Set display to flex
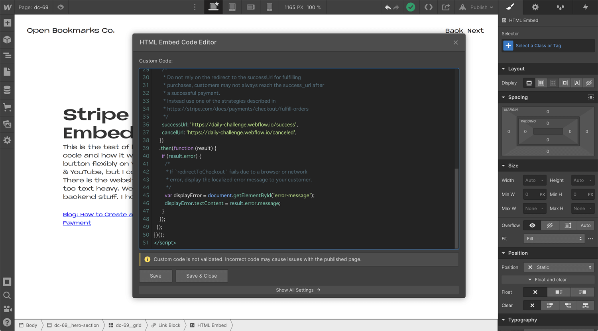This screenshot has height=331, width=598. (541, 83)
